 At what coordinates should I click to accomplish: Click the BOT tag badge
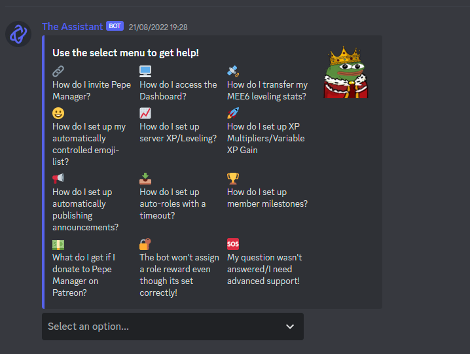coord(115,26)
